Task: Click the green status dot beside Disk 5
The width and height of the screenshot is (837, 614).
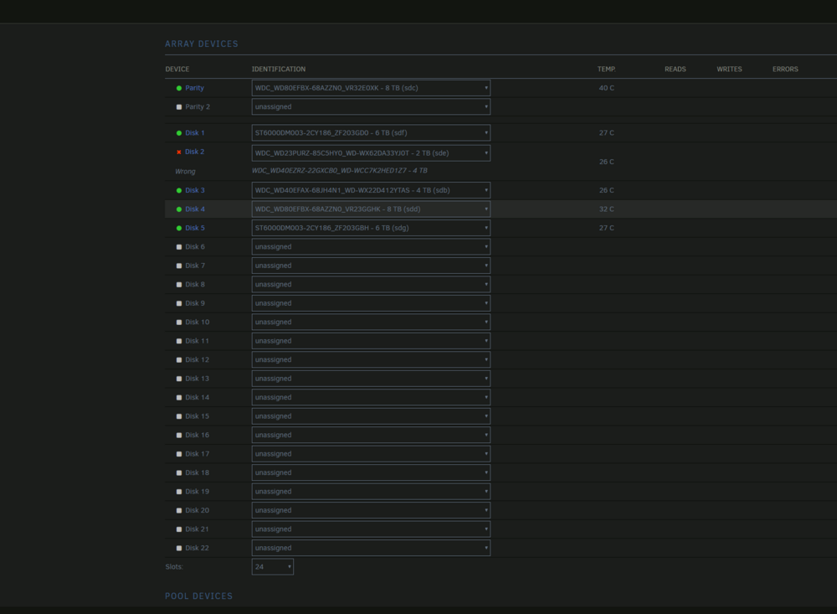Action: point(179,228)
